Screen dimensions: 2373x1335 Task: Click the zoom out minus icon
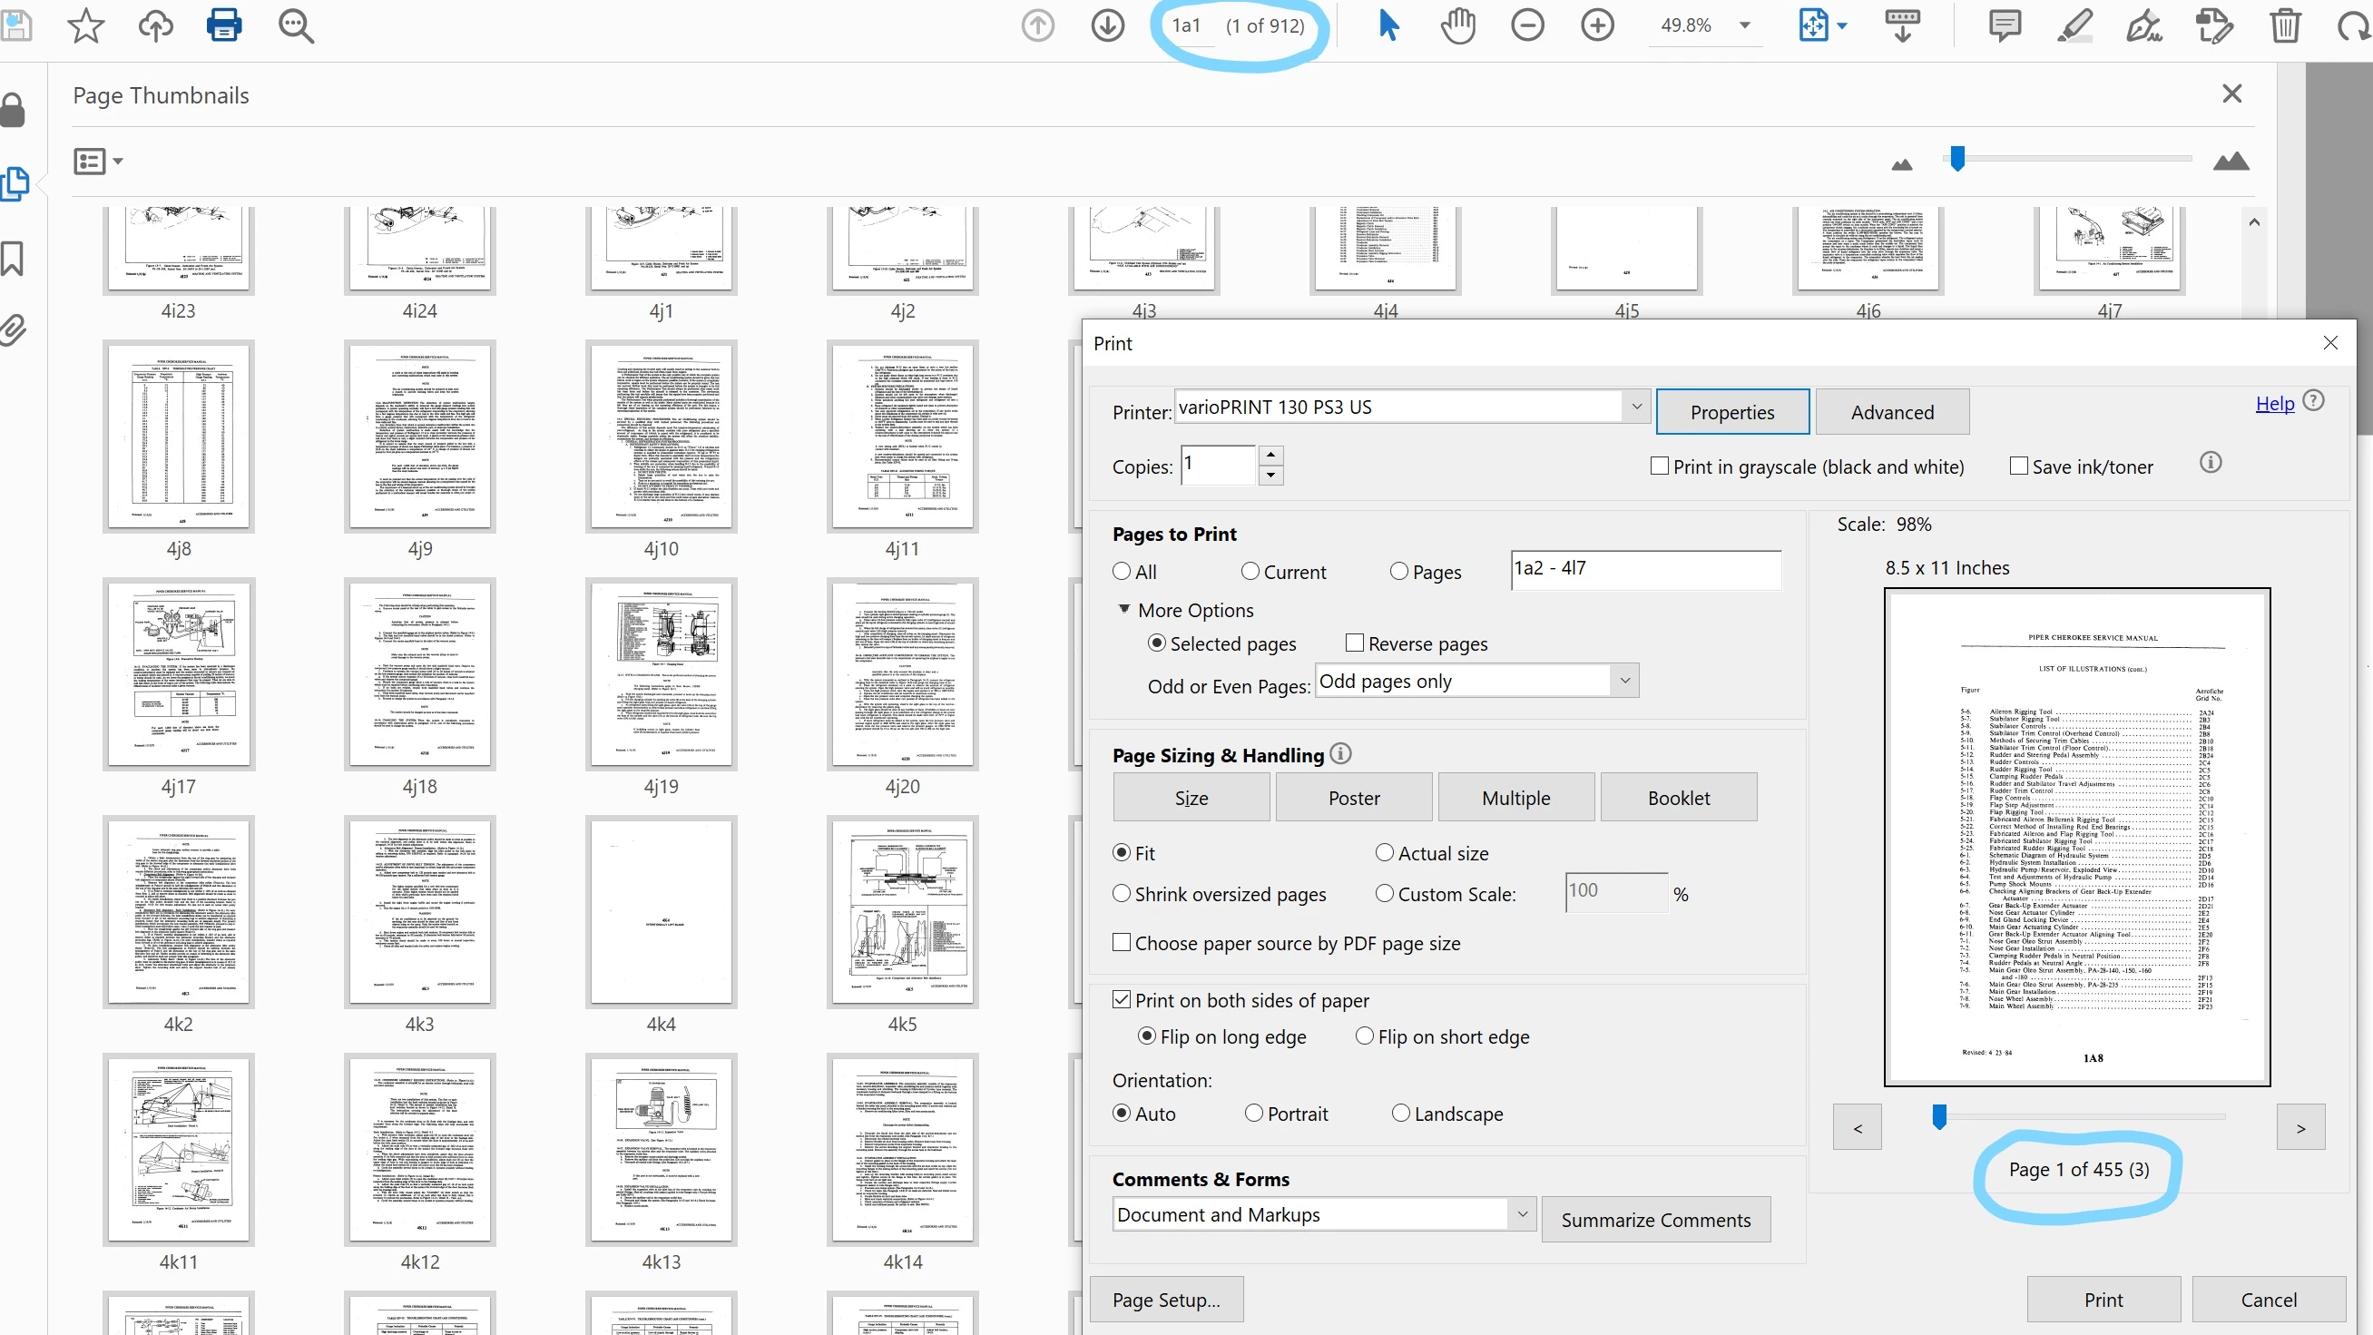[x=1527, y=25]
